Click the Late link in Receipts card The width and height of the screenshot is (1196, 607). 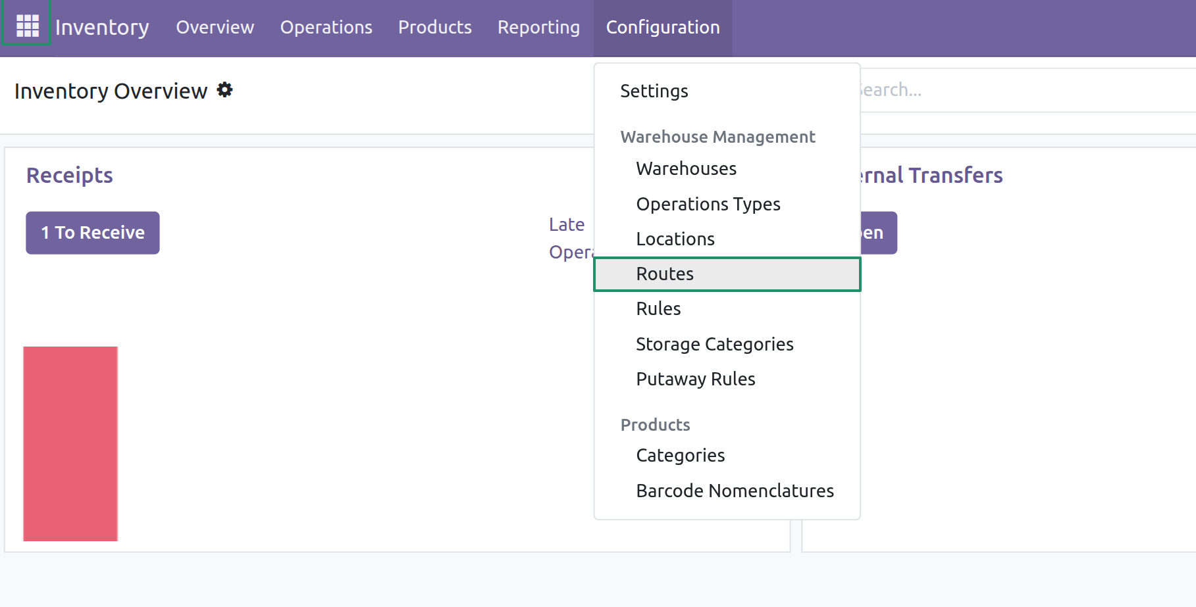click(x=567, y=224)
